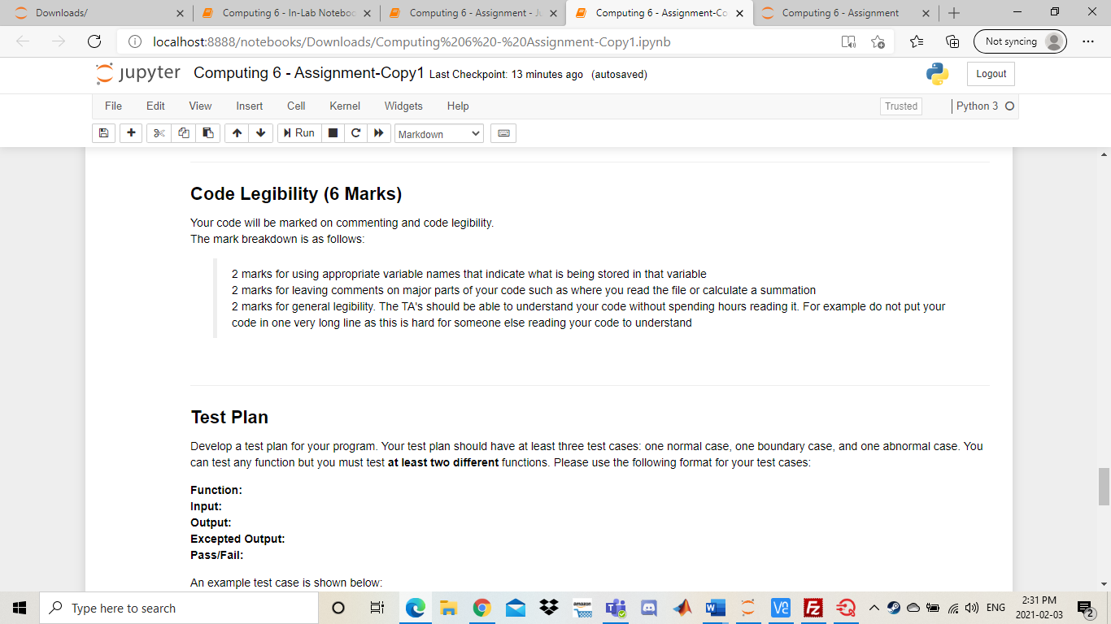Viewport: 1111px width, 624px height.
Task: Click the Type here to search box
Action: [x=179, y=608]
